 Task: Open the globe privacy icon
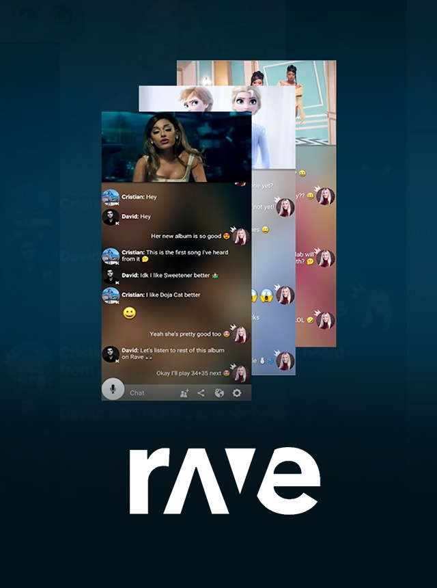219,392
